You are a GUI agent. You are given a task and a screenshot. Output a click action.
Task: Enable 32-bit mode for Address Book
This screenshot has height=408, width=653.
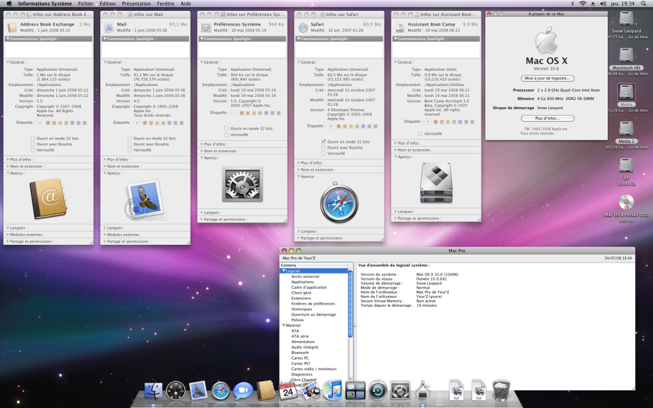[x=33, y=138]
